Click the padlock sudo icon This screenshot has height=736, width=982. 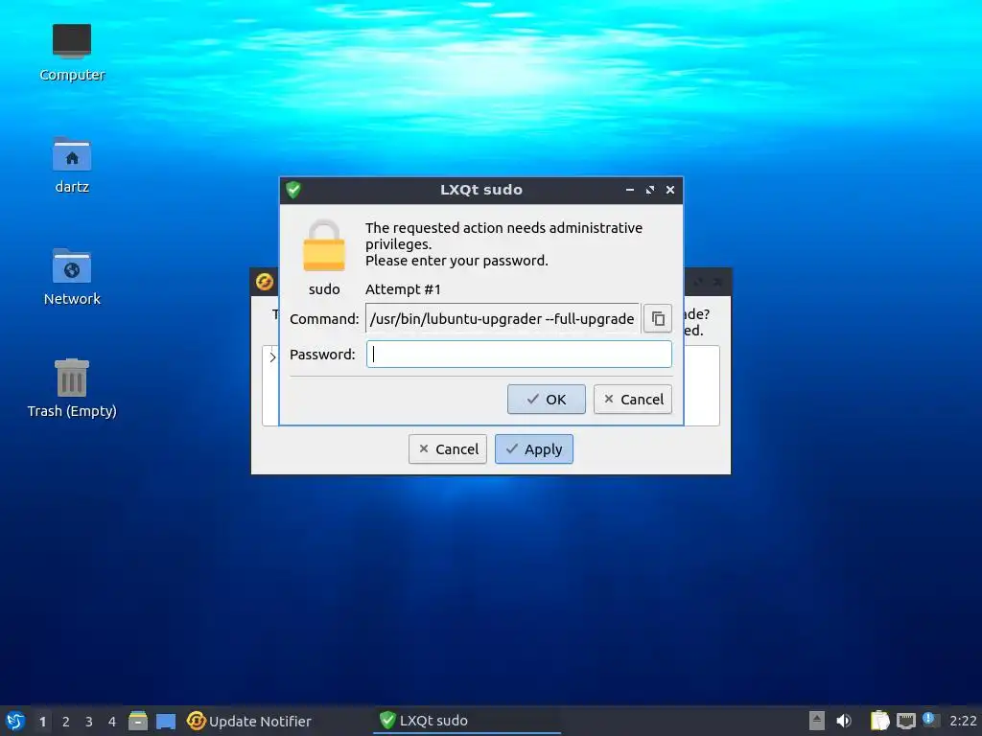tap(324, 246)
